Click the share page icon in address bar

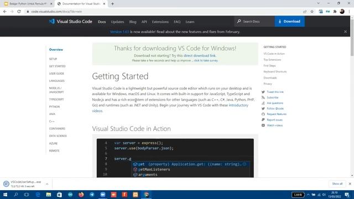305,12
